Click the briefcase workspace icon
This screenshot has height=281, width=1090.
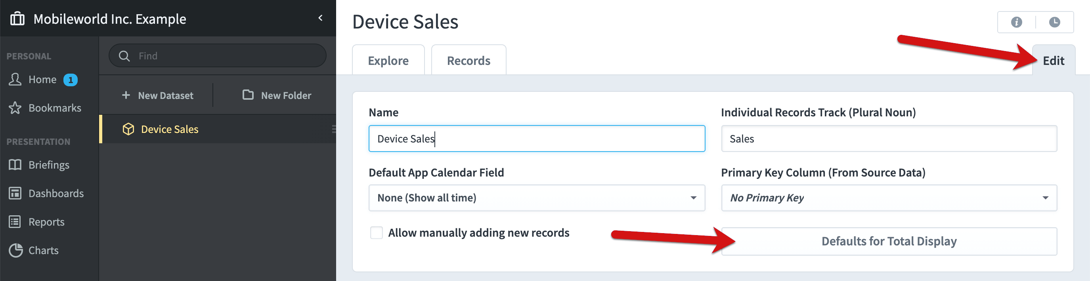[17, 19]
